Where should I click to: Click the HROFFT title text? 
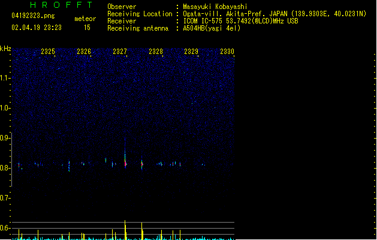61,5
